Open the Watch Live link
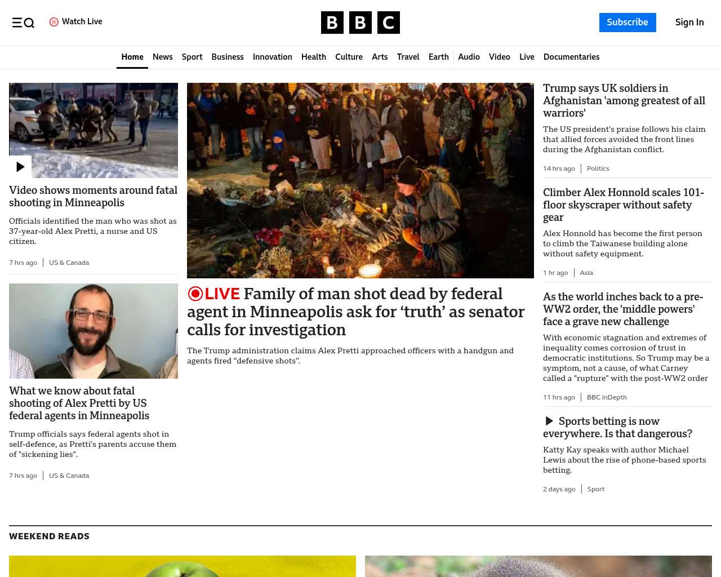Image resolution: width=721 pixels, height=577 pixels. (76, 22)
